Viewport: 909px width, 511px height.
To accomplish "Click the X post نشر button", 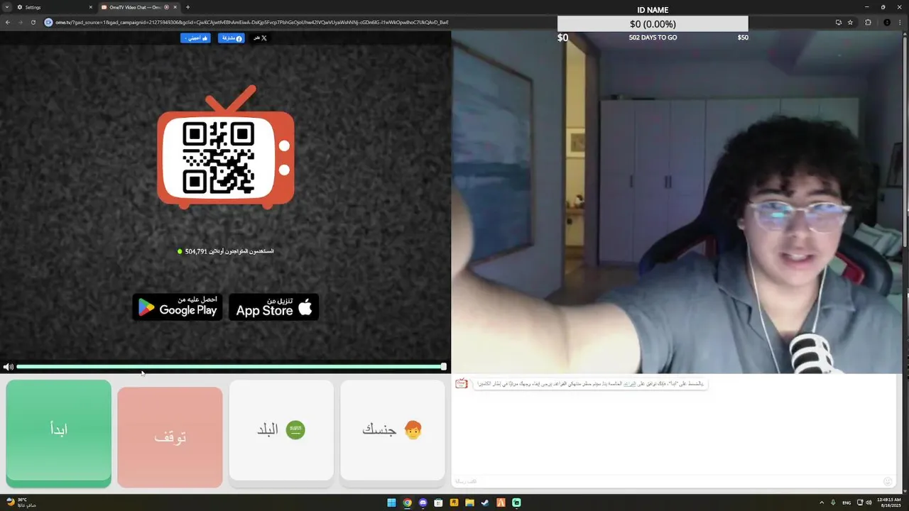I will click(261, 38).
